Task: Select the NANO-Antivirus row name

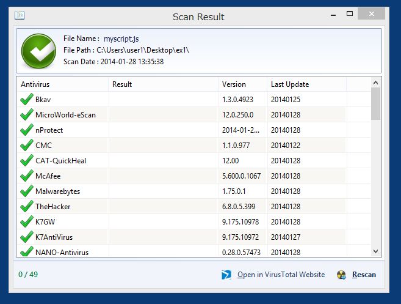Action: pyautogui.click(x=62, y=253)
